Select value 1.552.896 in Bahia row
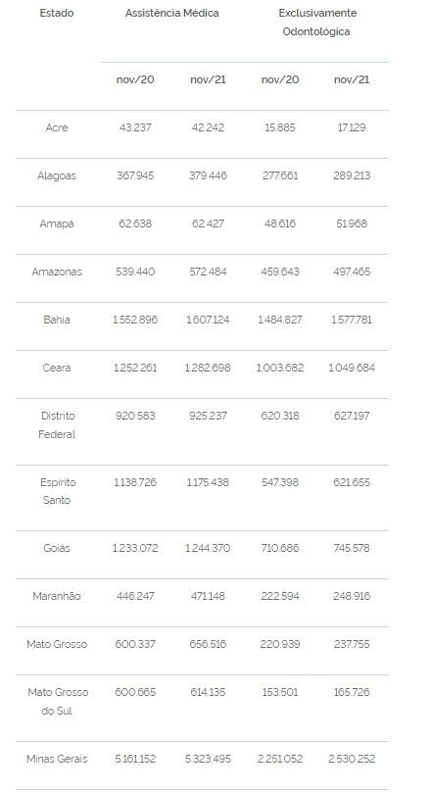The height and width of the screenshot is (793, 432). (x=135, y=321)
